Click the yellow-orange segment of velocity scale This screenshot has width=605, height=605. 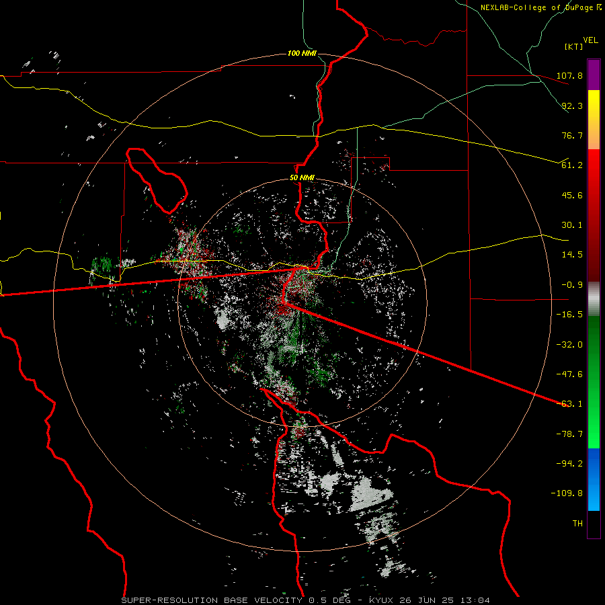point(594,120)
